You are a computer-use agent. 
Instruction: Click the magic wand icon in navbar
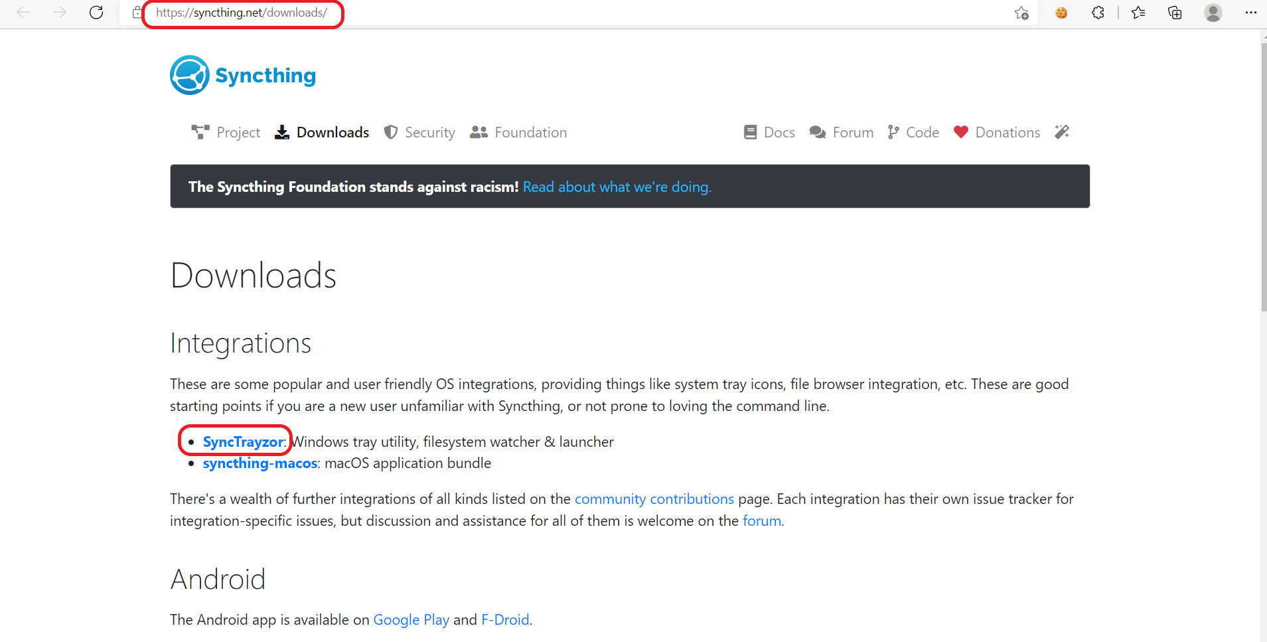pyautogui.click(x=1062, y=132)
